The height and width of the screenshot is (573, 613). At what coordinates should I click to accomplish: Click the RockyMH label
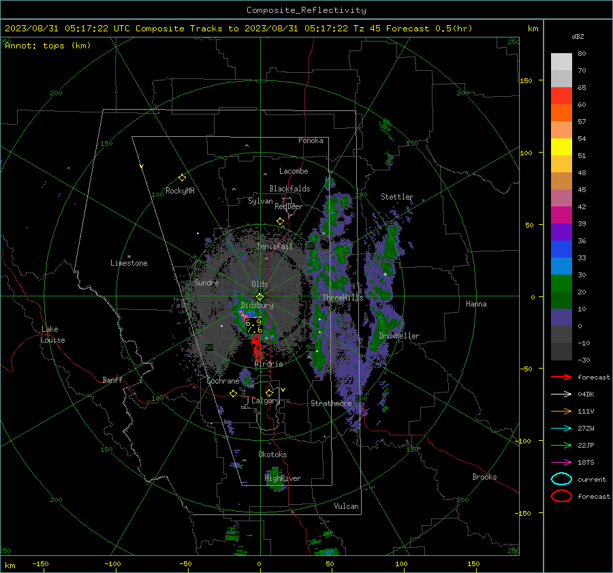pyautogui.click(x=180, y=191)
